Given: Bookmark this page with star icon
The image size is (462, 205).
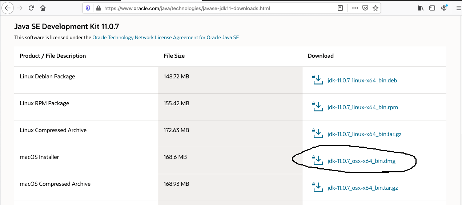Looking at the screenshot, I should (x=375, y=8).
